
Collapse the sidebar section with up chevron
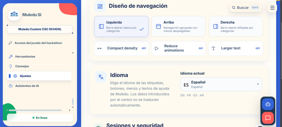[x=73, y=53]
